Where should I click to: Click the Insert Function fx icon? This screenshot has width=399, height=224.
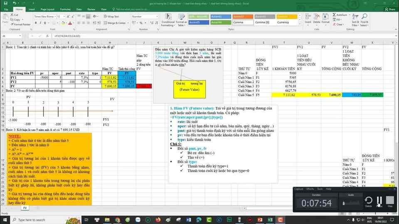click(47, 36)
